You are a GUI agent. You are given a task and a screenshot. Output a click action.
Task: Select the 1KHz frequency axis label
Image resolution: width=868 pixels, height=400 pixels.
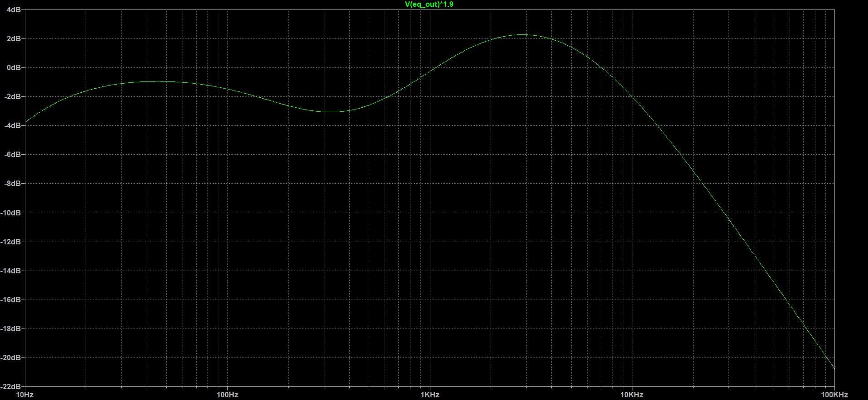tap(430, 395)
